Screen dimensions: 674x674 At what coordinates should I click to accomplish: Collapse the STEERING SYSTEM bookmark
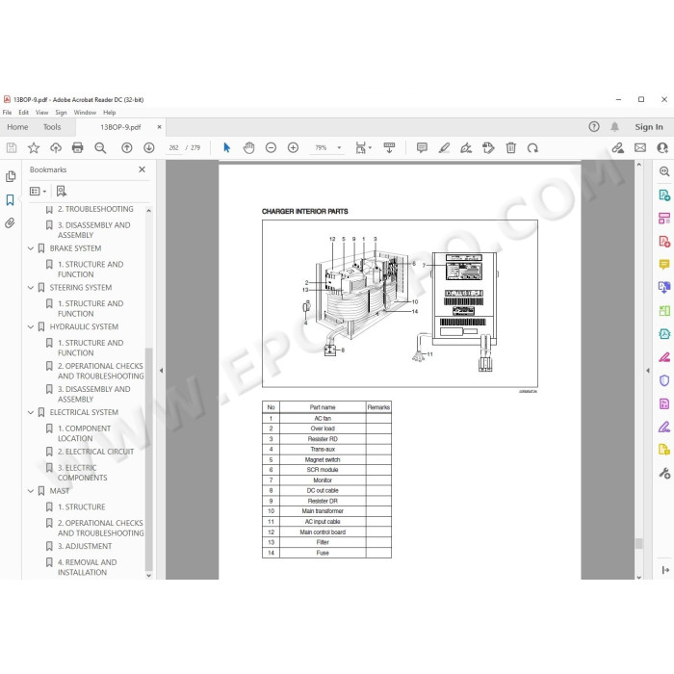pyautogui.click(x=31, y=288)
